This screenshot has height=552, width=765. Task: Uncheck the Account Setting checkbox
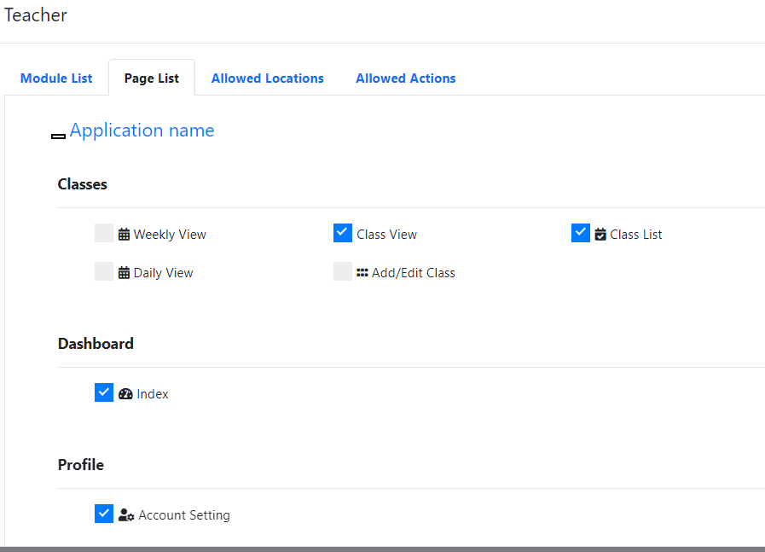pyautogui.click(x=104, y=514)
